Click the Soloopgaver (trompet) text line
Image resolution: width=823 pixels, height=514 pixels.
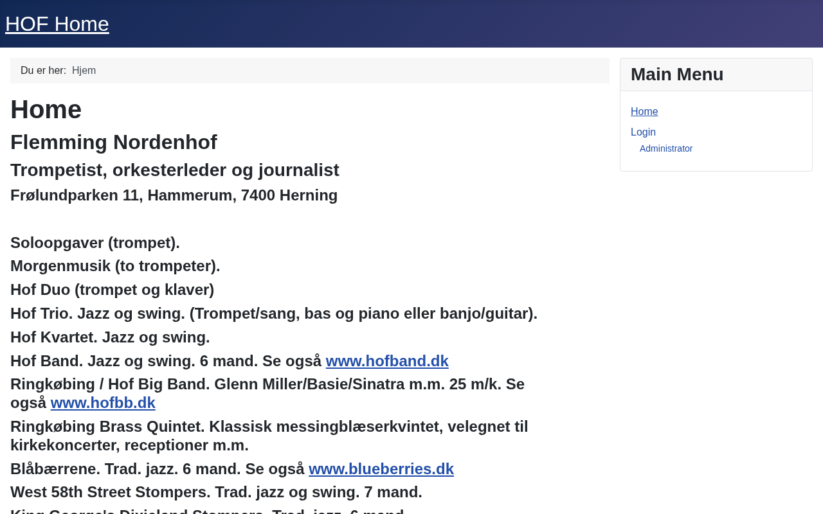[95, 243]
